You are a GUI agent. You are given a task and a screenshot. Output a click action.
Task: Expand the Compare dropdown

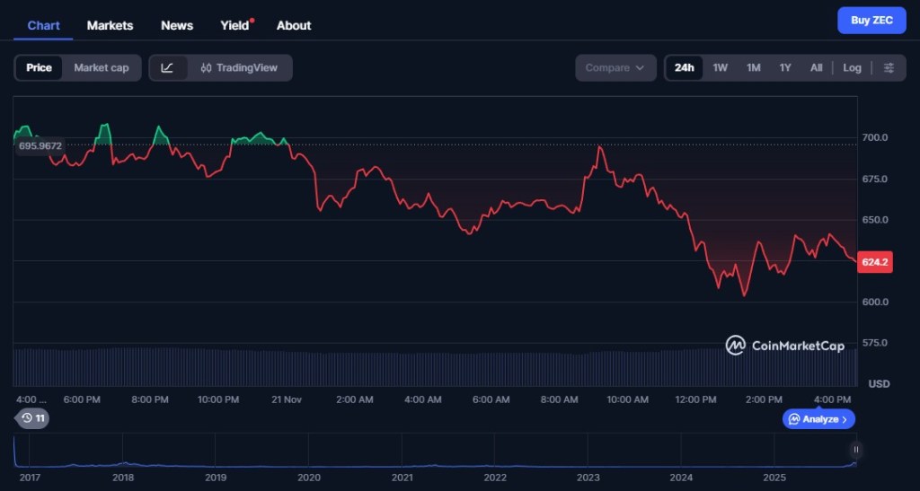click(x=615, y=67)
